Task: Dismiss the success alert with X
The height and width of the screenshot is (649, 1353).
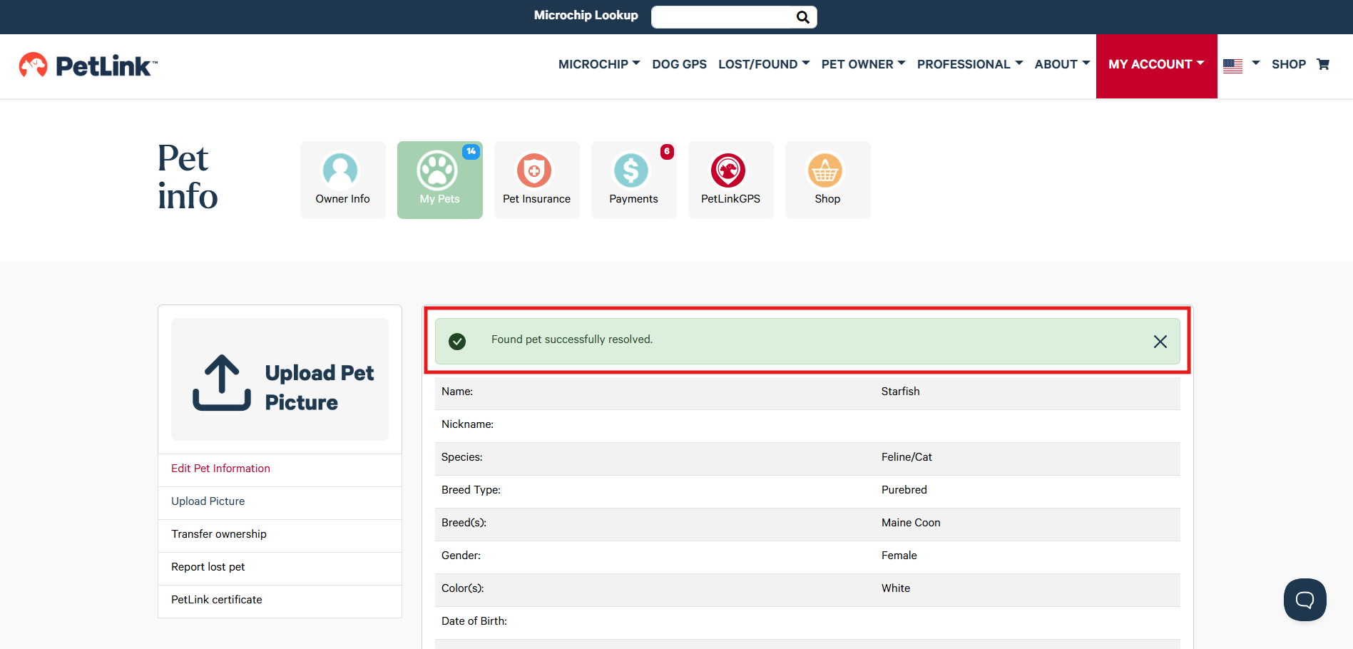Action: [x=1160, y=342]
